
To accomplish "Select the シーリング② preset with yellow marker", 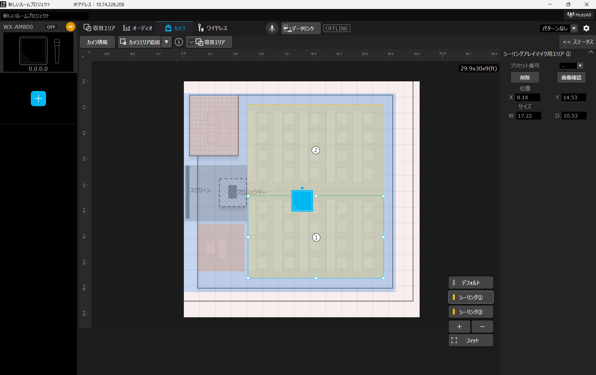I will (x=471, y=312).
